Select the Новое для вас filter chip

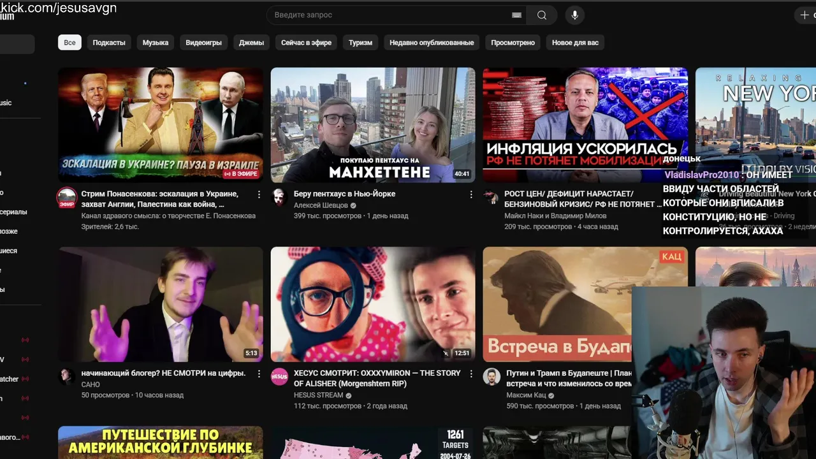575,43
